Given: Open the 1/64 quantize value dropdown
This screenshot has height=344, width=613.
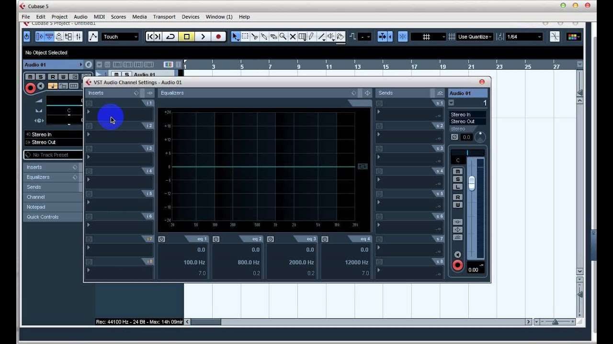Looking at the screenshot, I should 524,37.
